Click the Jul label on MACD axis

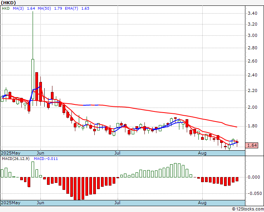coord(117,203)
